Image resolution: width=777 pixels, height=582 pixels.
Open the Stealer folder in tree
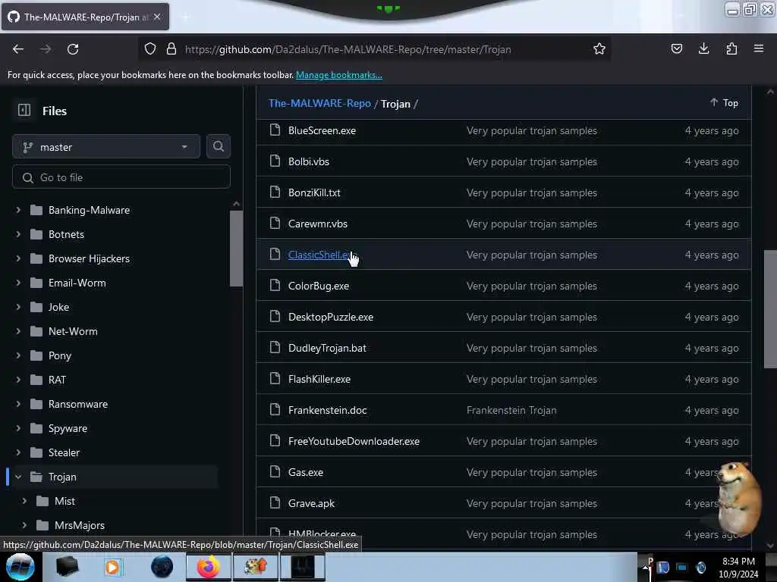(64, 452)
